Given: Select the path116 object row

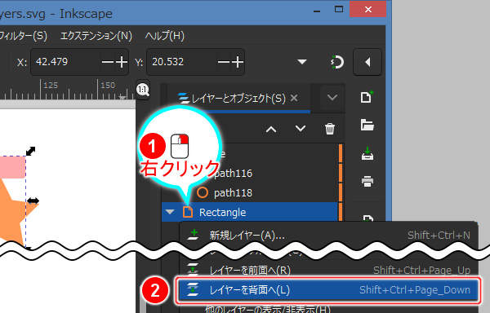Looking at the screenshot, I should click(250, 174).
